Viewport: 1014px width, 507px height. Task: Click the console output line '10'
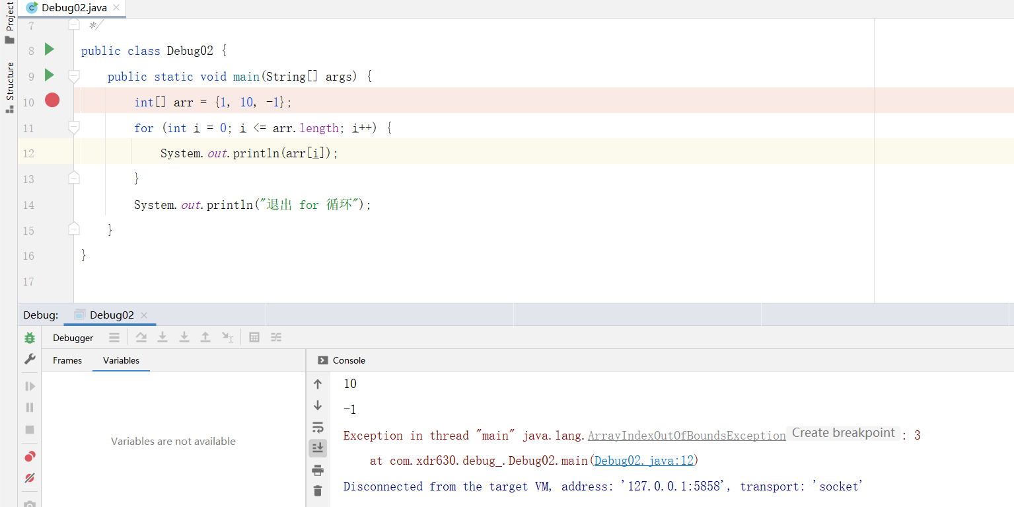[x=350, y=384]
